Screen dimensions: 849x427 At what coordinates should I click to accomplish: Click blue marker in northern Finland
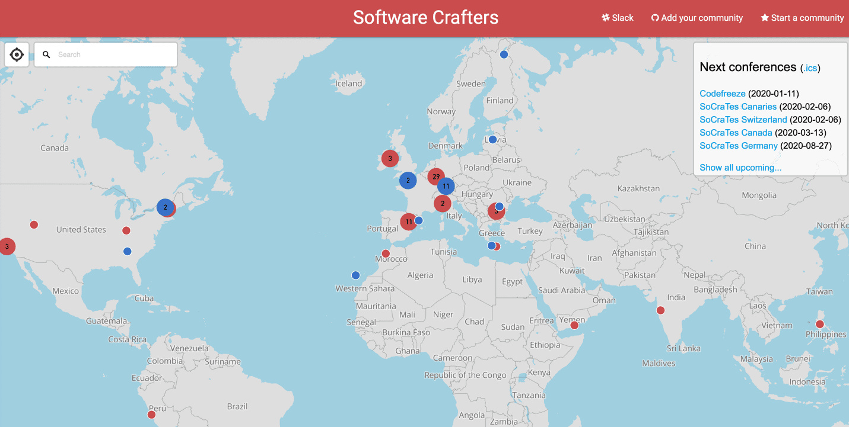(504, 54)
